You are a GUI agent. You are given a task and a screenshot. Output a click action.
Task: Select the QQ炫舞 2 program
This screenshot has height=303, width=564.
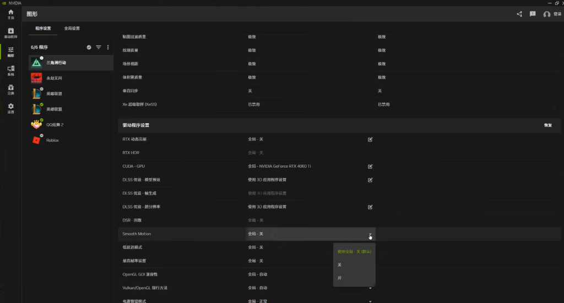(71, 125)
